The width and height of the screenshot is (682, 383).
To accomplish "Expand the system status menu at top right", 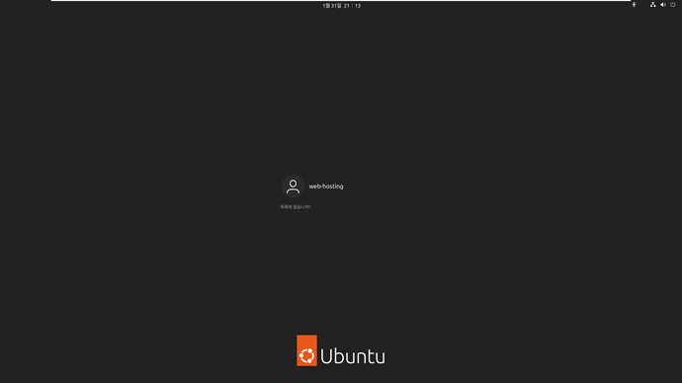I will point(663,5).
